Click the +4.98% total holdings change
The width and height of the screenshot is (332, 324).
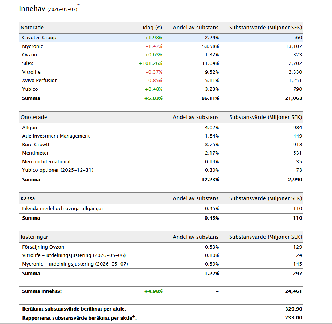153,291
